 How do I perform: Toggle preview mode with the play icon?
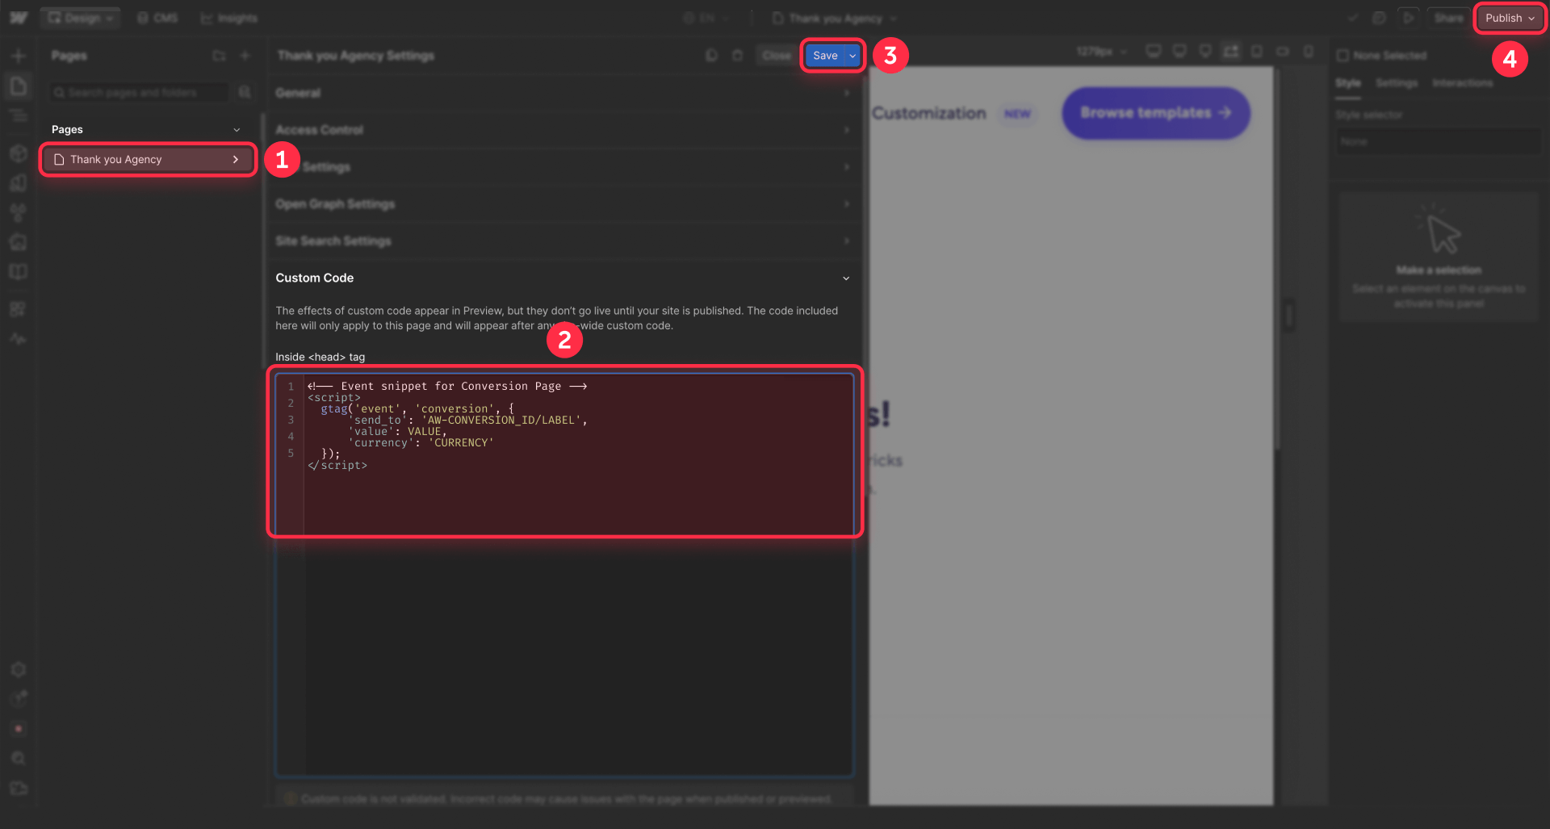[x=1409, y=18]
